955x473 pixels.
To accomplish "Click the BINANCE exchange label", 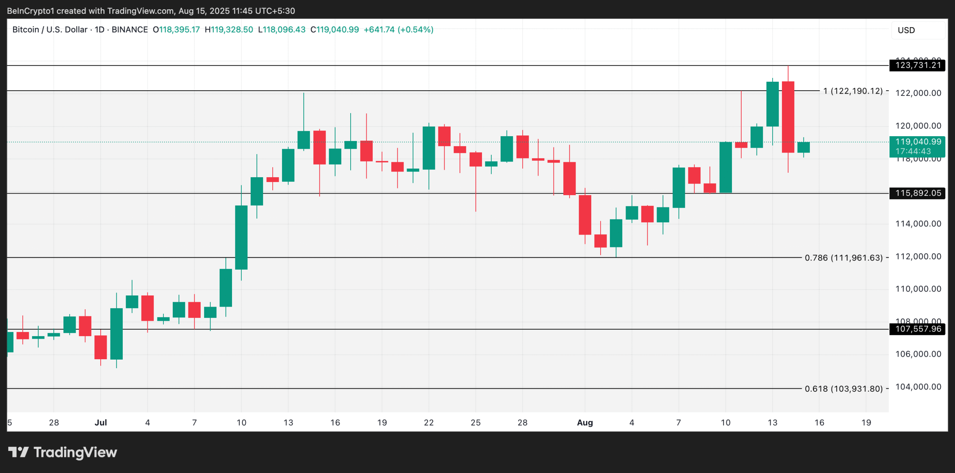I will pos(129,29).
